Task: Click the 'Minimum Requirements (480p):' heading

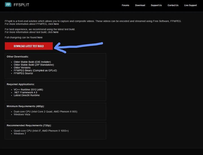Action: click(25, 106)
